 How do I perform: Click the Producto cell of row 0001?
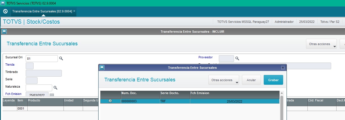coord(45,108)
